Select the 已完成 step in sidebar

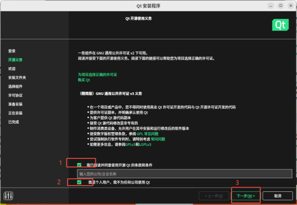(x=14, y=122)
